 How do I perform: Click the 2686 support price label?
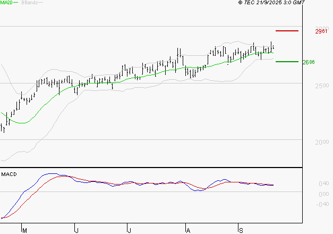click(309, 62)
